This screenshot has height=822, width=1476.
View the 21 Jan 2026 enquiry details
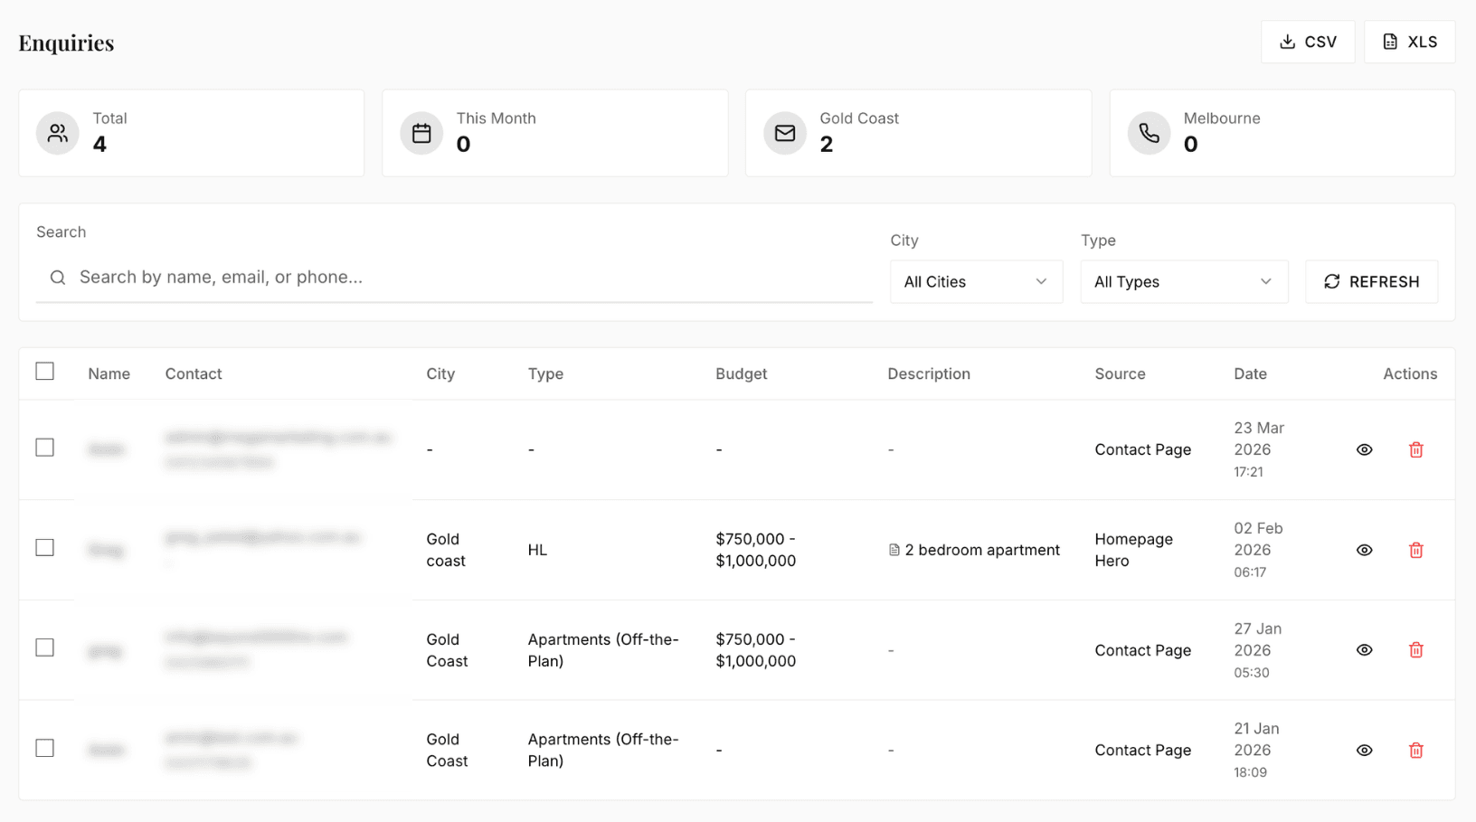click(1365, 750)
